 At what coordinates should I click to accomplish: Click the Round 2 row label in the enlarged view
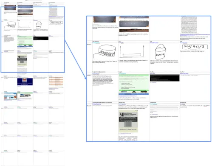coord(89,45)
